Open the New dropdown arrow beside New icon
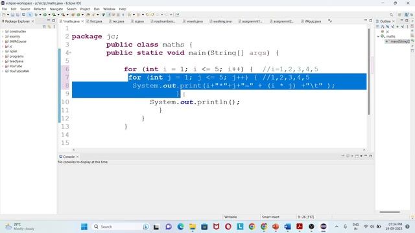Viewport: 415px width, 233px height. coord(8,15)
